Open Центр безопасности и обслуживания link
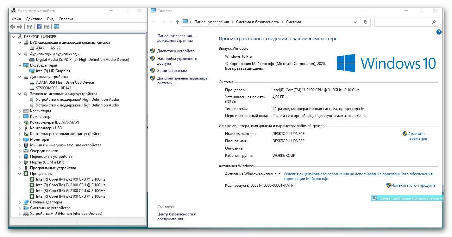The image size is (452, 237). click(177, 216)
